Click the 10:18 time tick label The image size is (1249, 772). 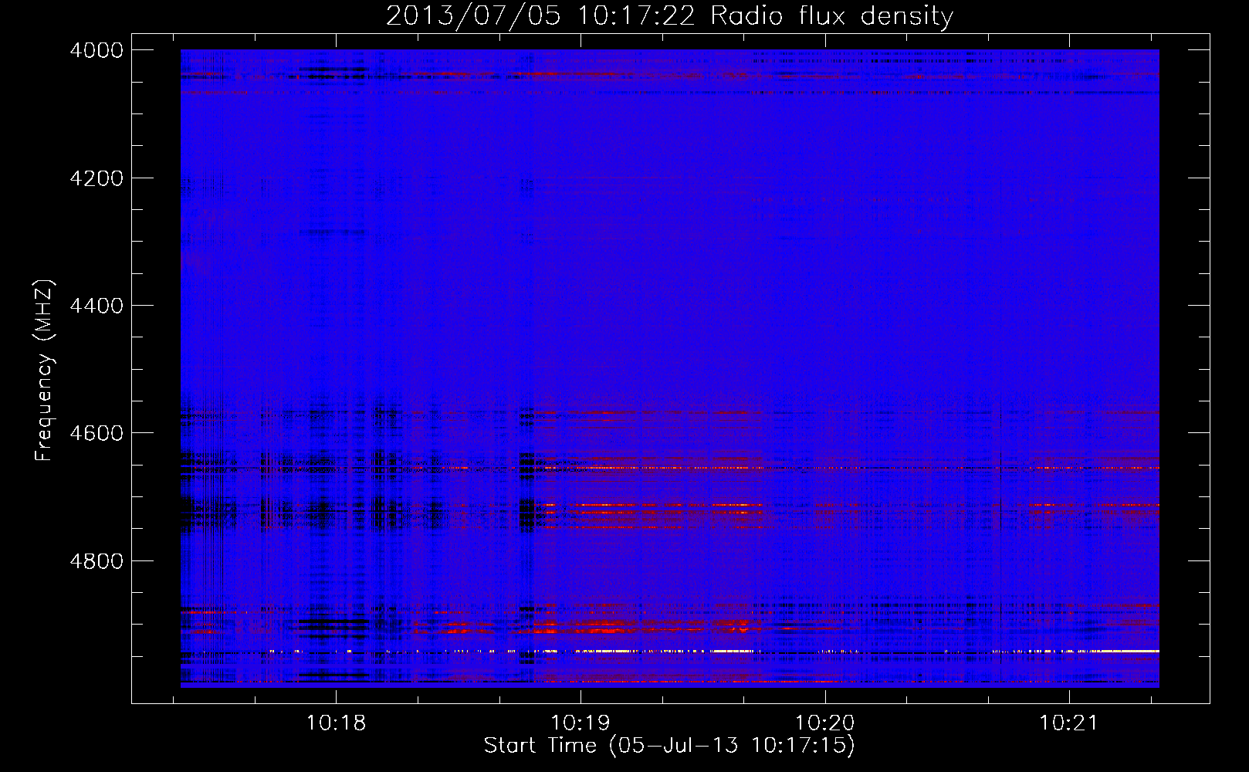tap(336, 723)
